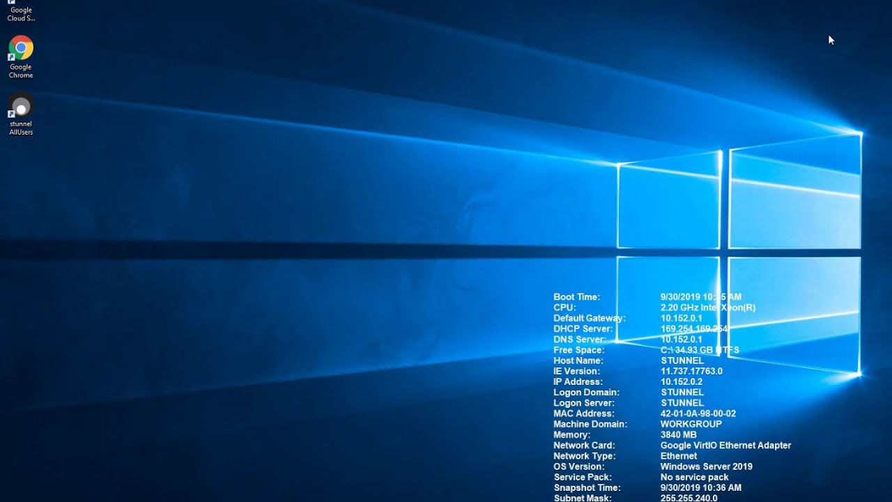
Task: Click the Host Name value STUNNEL
Action: tap(682, 360)
